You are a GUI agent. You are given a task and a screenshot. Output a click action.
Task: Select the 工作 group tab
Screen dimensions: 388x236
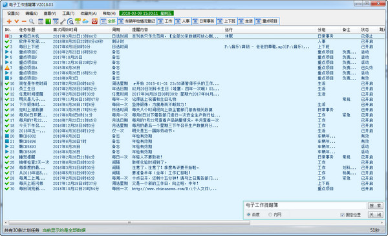click(165, 21)
